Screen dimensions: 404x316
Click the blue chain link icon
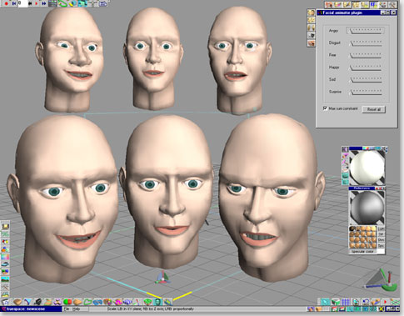pyautogui.click(x=97, y=302)
